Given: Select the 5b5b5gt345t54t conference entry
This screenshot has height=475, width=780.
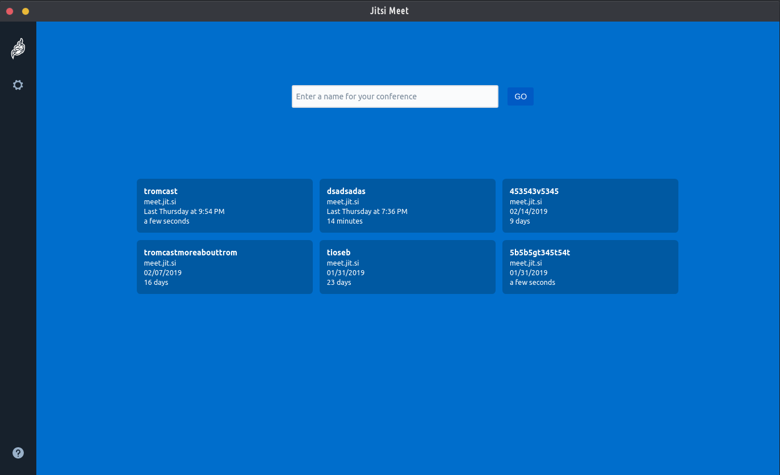Looking at the screenshot, I should (x=590, y=267).
